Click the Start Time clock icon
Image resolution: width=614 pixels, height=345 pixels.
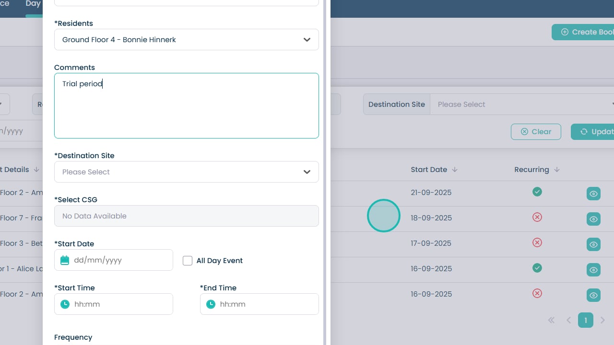click(x=65, y=304)
